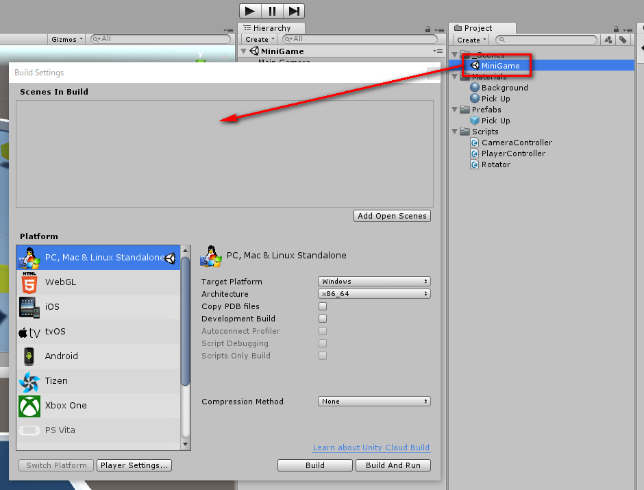Select the Pick Up prefab cube icon

(x=475, y=121)
